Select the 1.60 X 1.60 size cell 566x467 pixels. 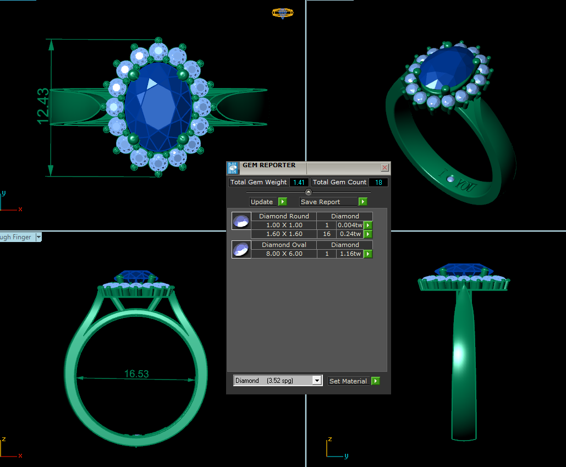(284, 234)
